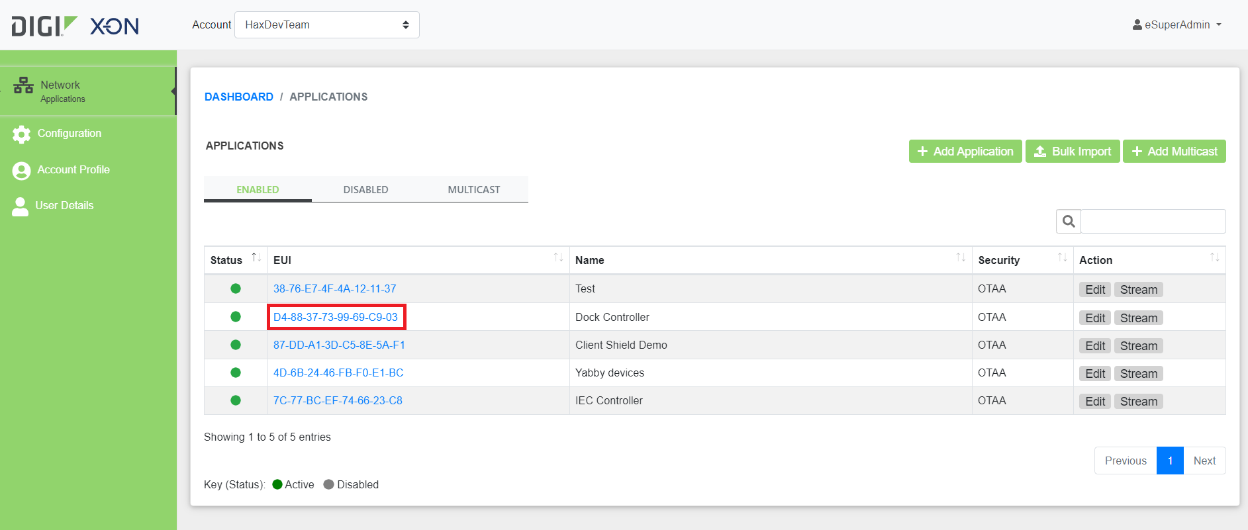Click the Digi XON logo
Viewport: 1248px width, 530px height.
pos(75,26)
